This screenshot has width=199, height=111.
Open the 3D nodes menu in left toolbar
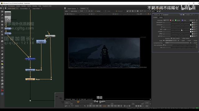coord(2,41)
